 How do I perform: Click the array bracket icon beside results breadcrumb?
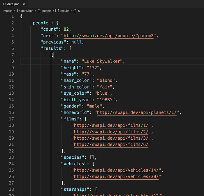tap(57, 11)
